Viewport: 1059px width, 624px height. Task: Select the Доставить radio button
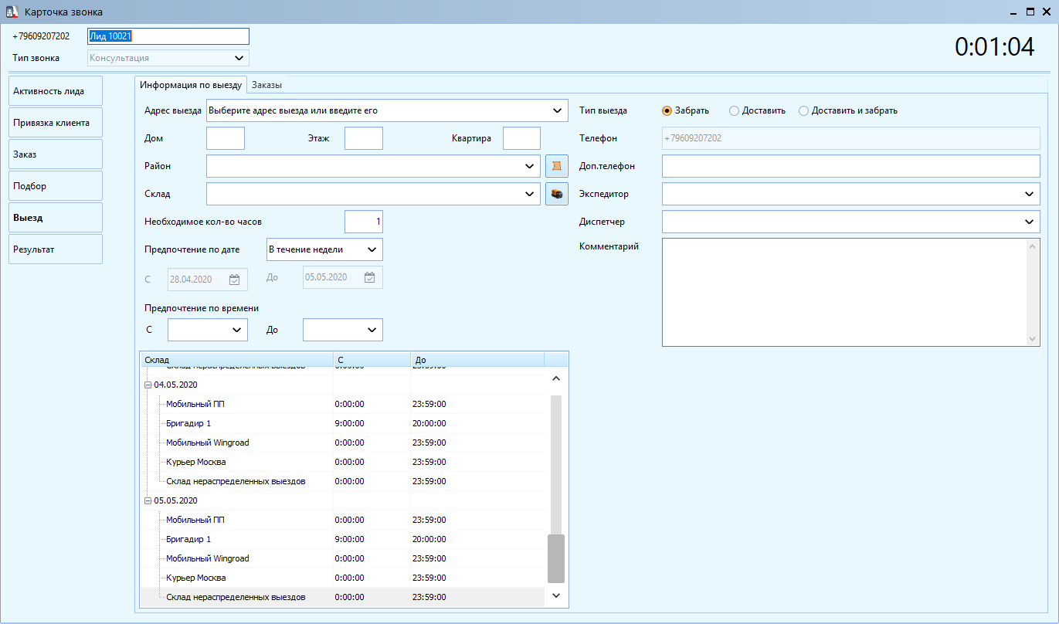tap(734, 110)
